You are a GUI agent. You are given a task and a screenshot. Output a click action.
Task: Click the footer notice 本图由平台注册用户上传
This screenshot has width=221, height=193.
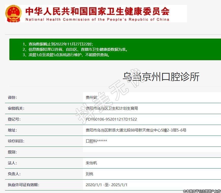pos(202,191)
